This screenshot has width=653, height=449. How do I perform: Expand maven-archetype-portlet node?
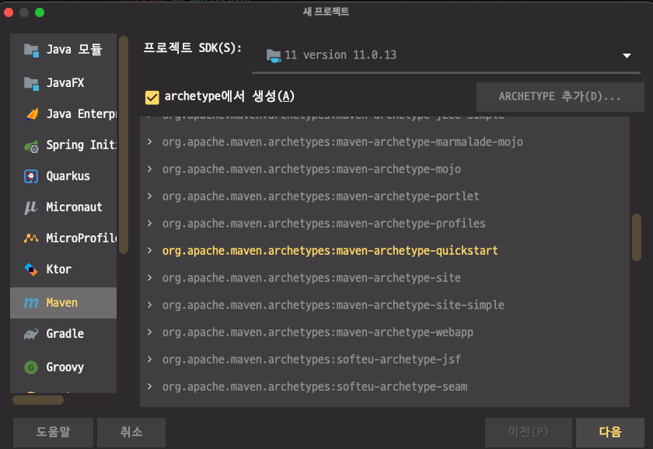(x=149, y=197)
